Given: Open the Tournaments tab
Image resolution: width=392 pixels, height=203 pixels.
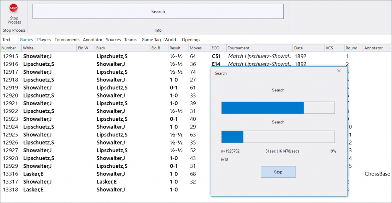Looking at the screenshot, I should [67, 40].
